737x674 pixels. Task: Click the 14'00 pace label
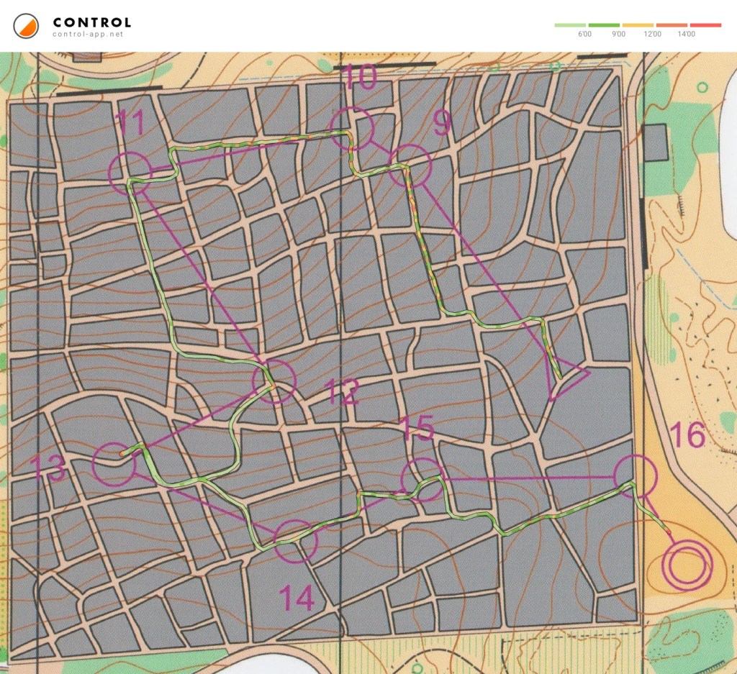click(686, 35)
